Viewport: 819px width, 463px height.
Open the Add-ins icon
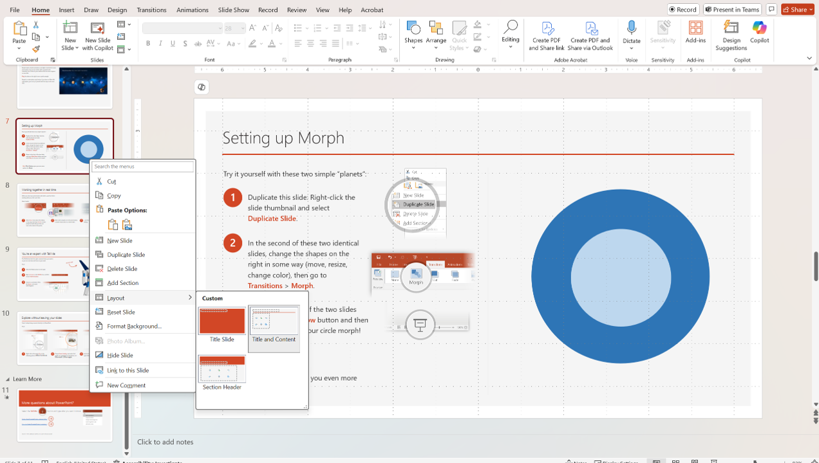point(695,28)
